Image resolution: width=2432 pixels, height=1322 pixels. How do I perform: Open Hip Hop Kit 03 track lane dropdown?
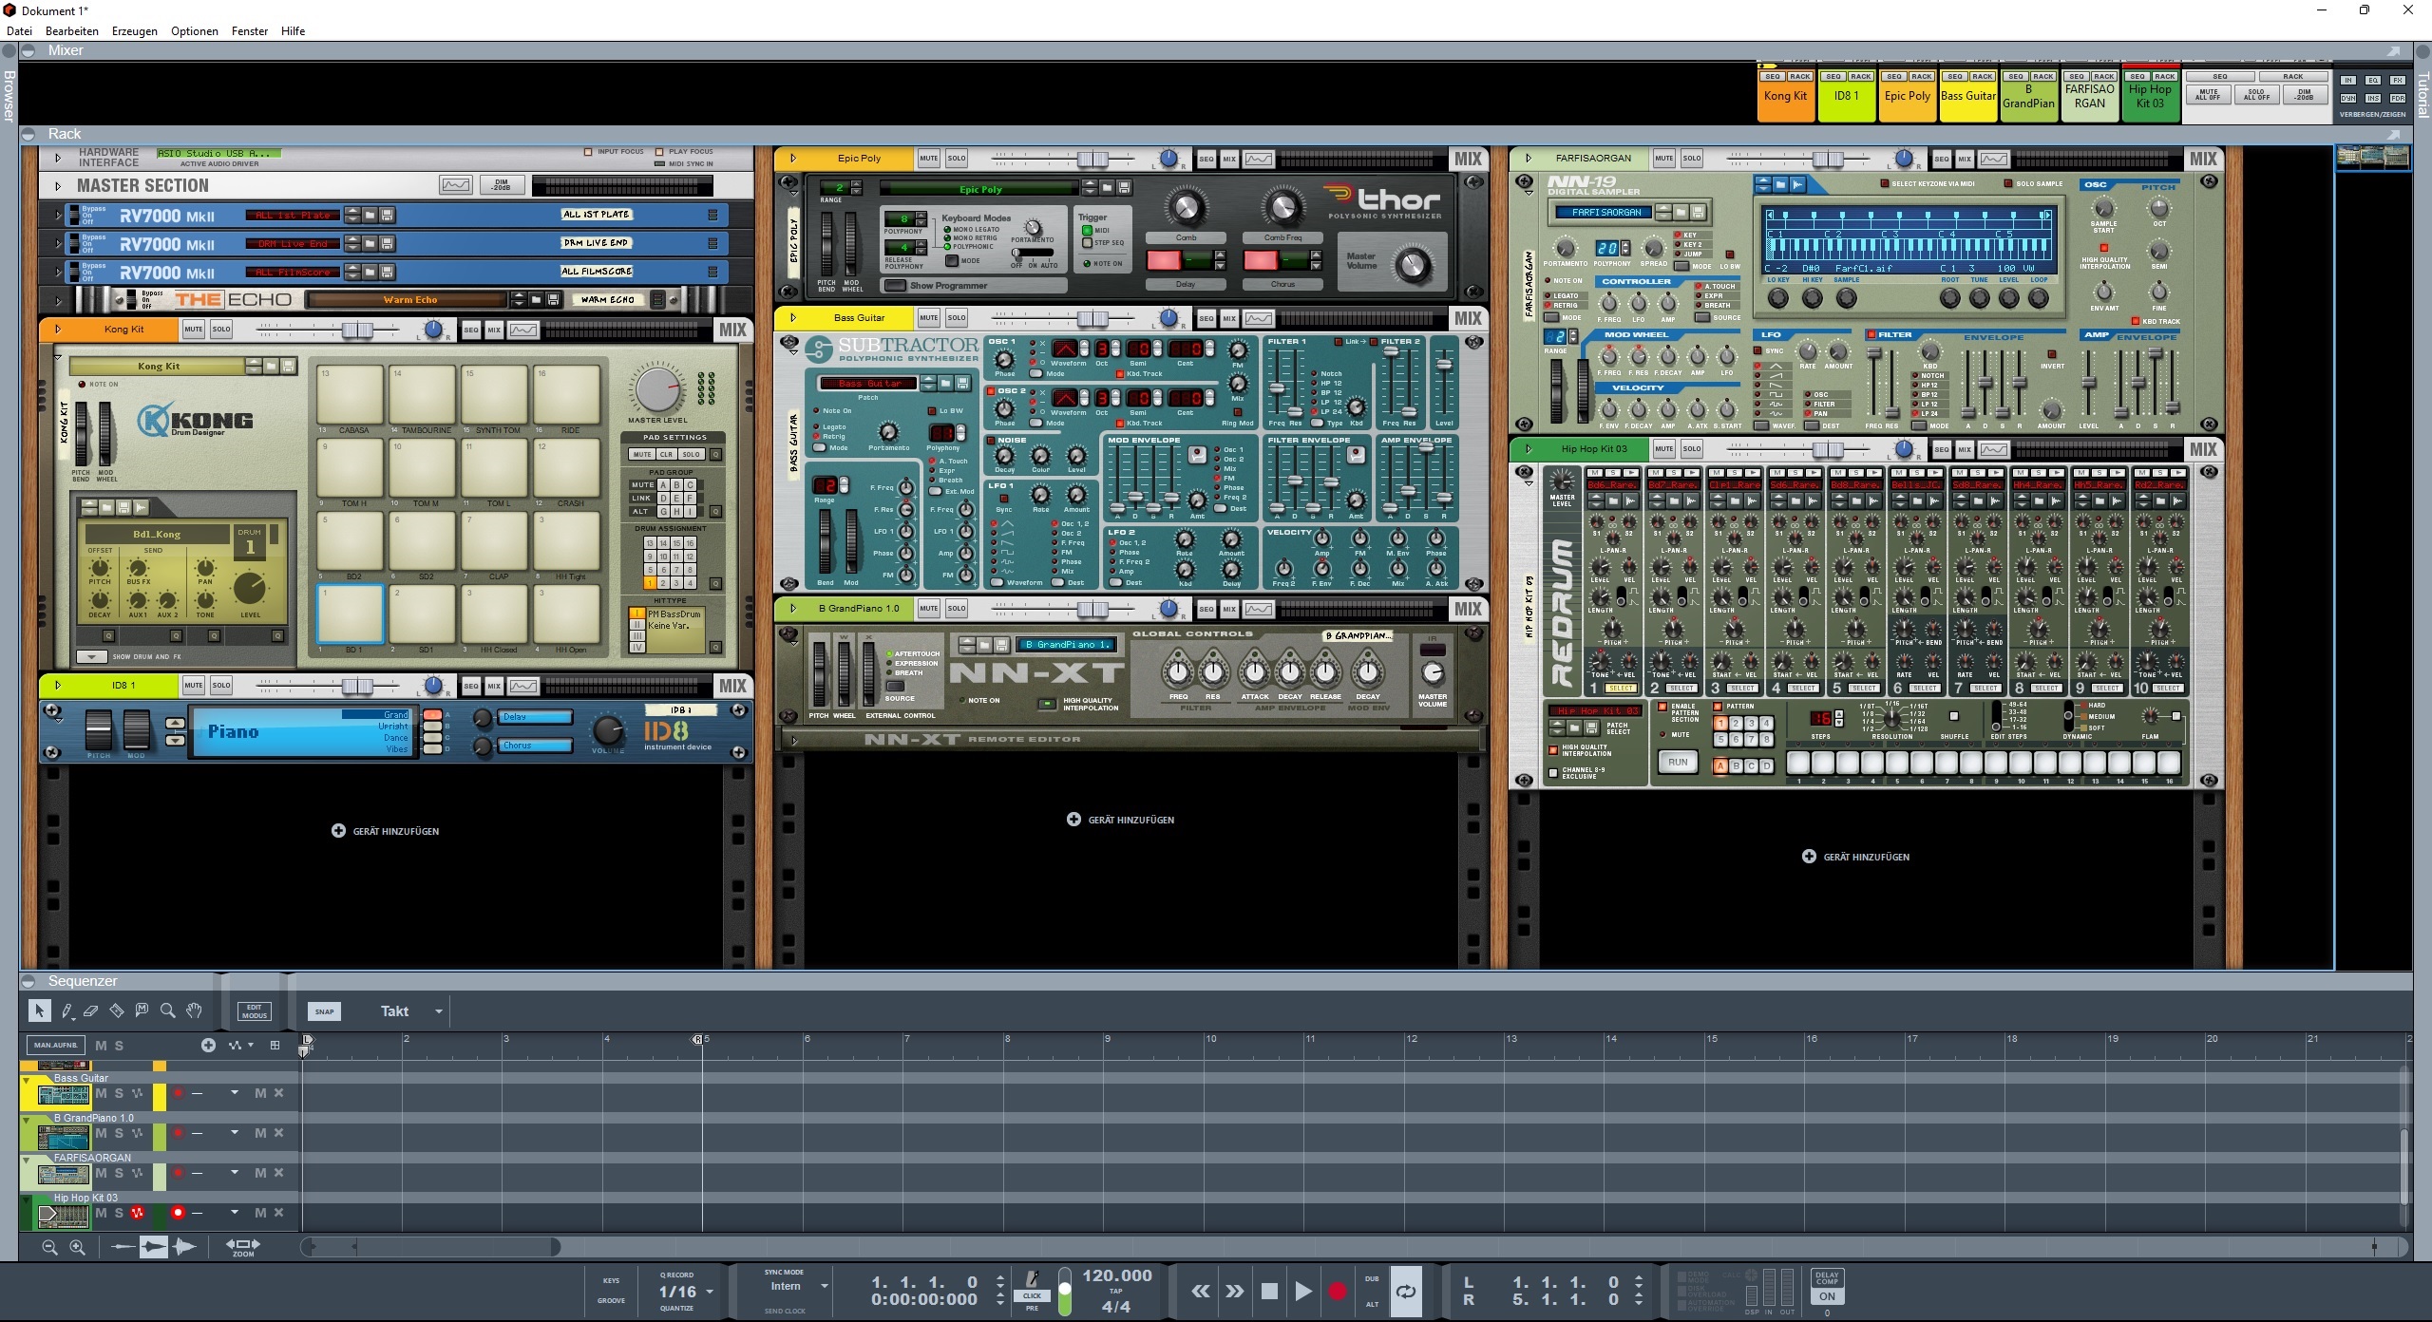[235, 1213]
